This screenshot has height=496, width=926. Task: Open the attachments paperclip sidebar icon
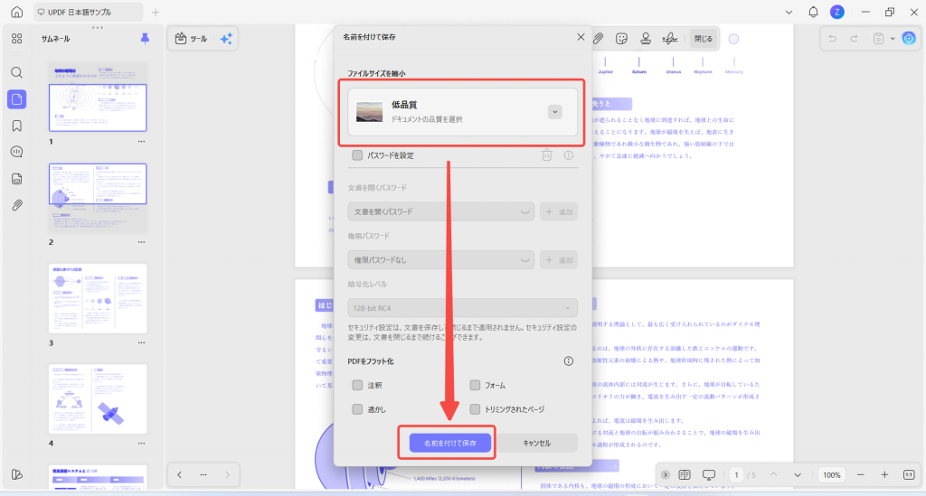16,205
